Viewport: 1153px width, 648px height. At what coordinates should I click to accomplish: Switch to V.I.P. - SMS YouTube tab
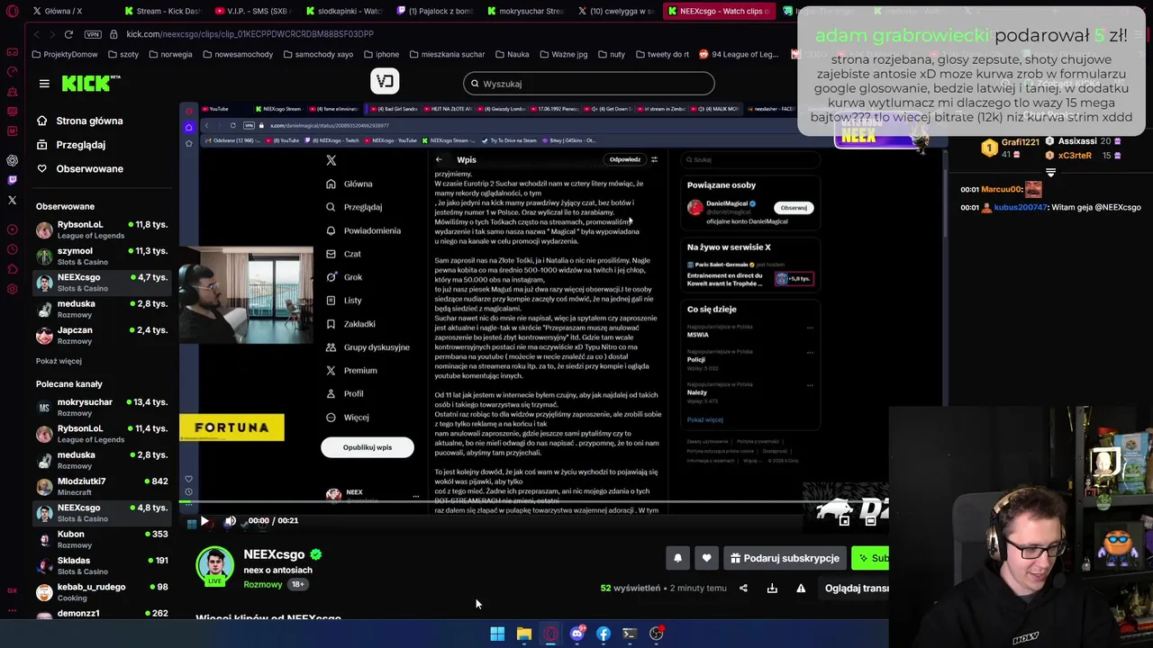(x=252, y=11)
